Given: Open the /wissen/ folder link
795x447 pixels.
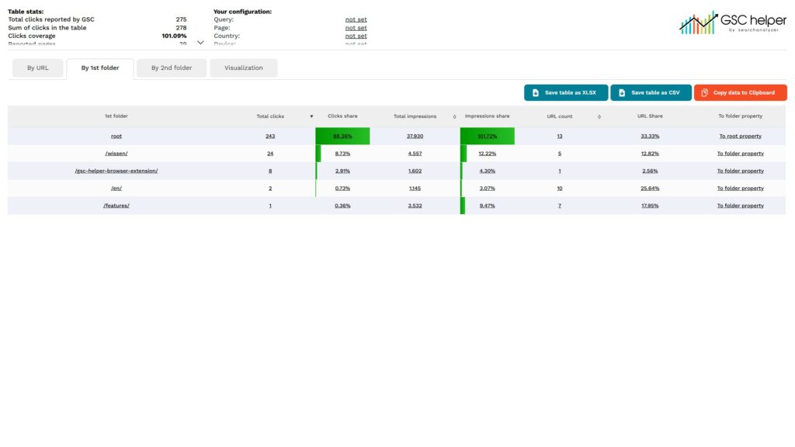Looking at the screenshot, I should tap(116, 154).
